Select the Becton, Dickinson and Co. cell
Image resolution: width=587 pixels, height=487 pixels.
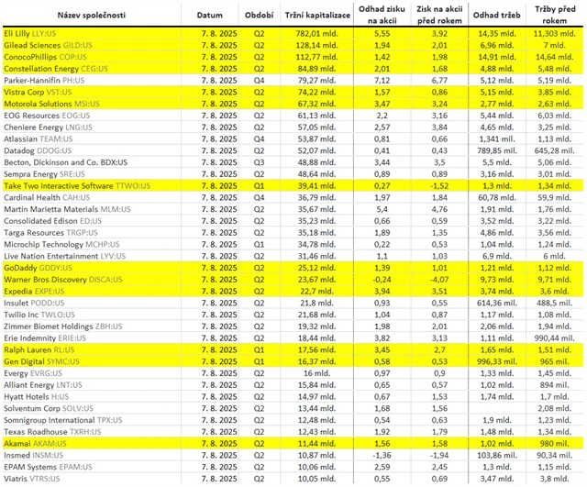coord(92,162)
